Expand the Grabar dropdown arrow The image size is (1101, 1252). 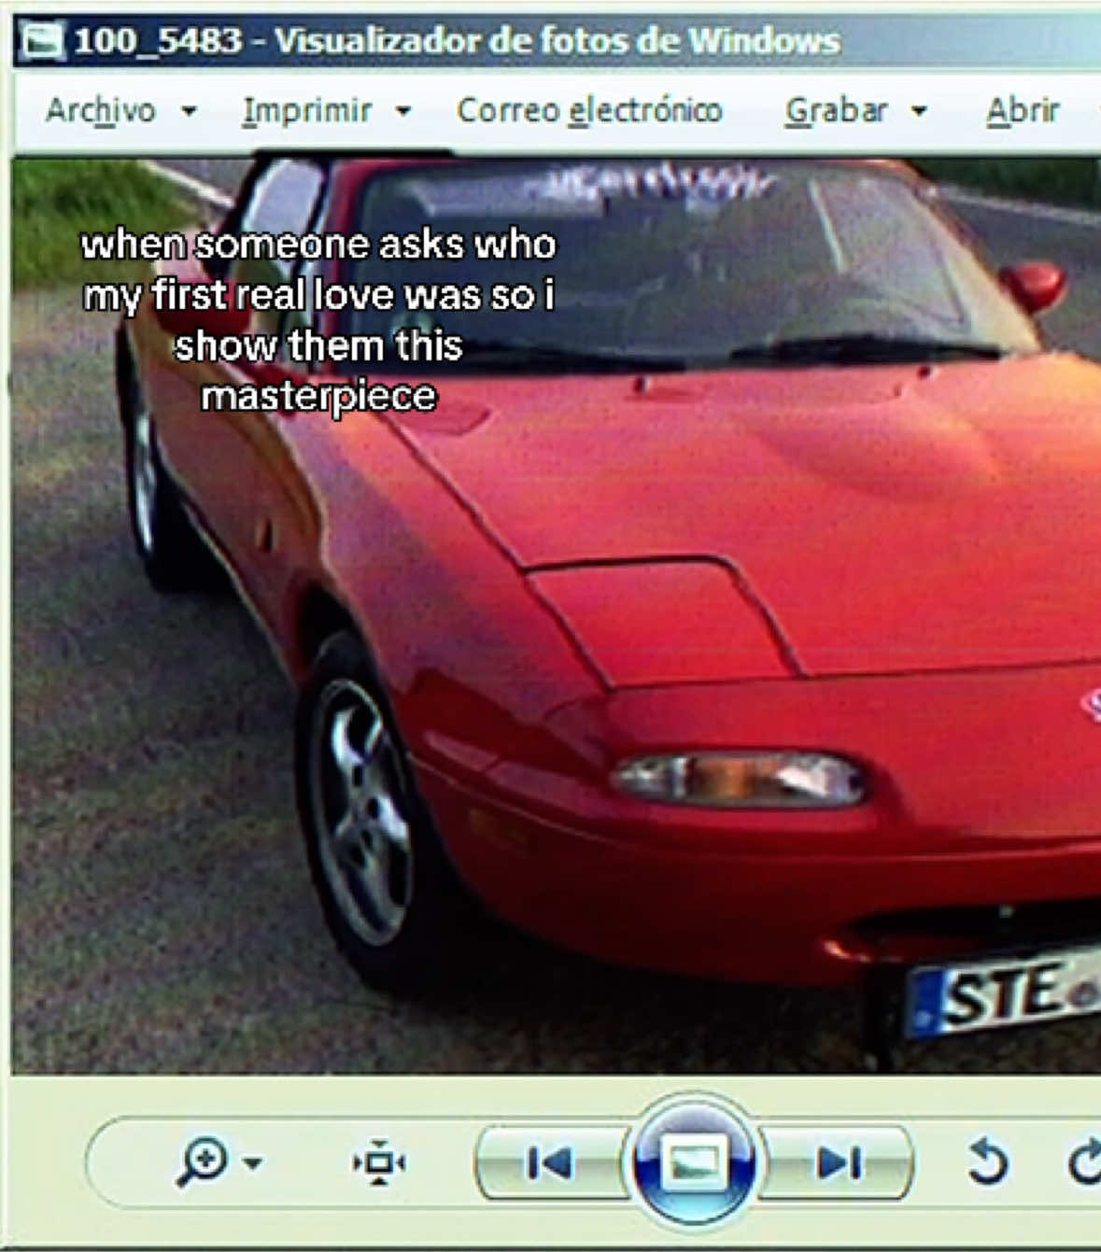[x=919, y=112]
